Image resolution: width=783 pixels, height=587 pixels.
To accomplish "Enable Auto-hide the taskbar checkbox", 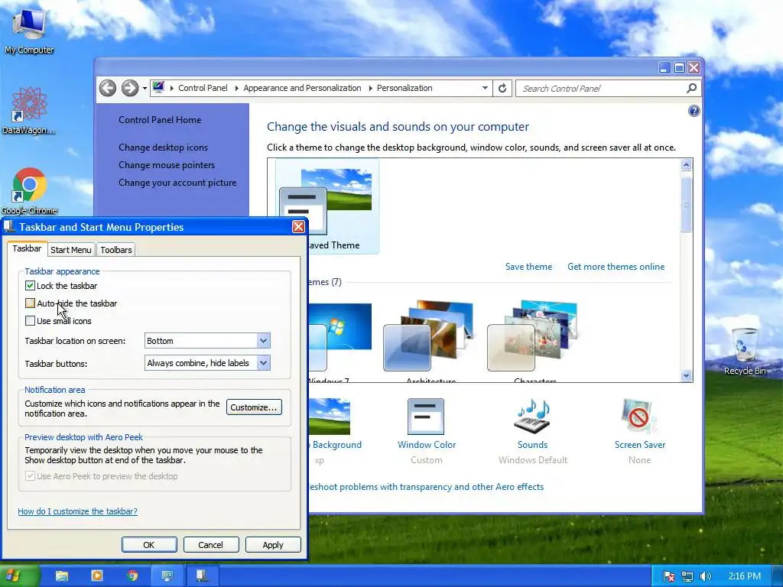I will coord(30,303).
